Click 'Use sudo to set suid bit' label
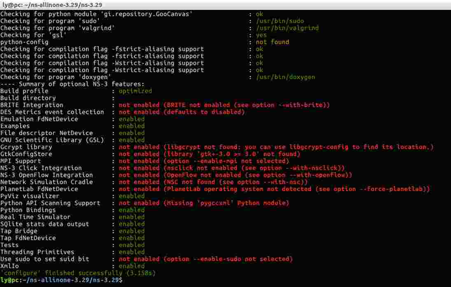The width and height of the screenshot is (451, 287). coord(44,259)
